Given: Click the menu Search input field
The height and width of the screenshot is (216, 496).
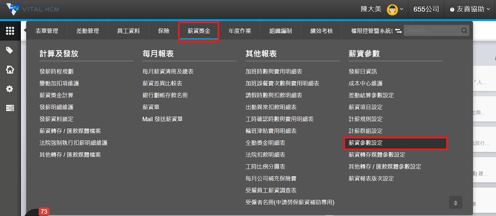Looking at the screenshot, I should (x=432, y=30).
